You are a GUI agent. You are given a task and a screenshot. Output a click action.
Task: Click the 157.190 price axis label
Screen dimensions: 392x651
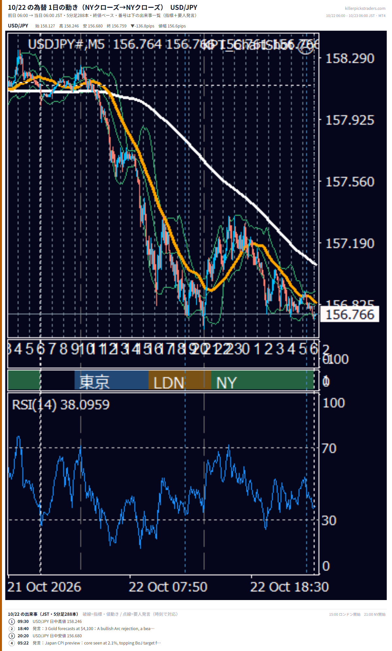tap(350, 243)
